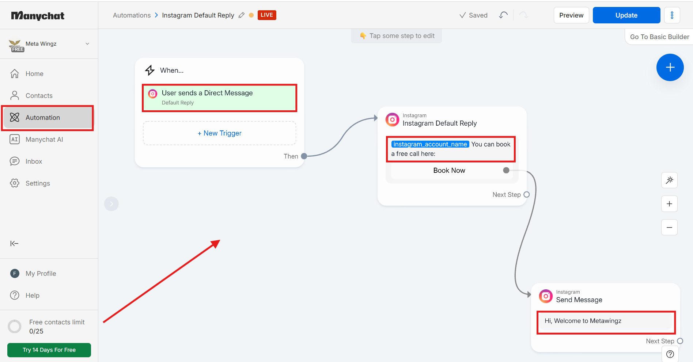Collapse the sidebar with arrow icon
The width and height of the screenshot is (693, 362).
pyautogui.click(x=14, y=243)
